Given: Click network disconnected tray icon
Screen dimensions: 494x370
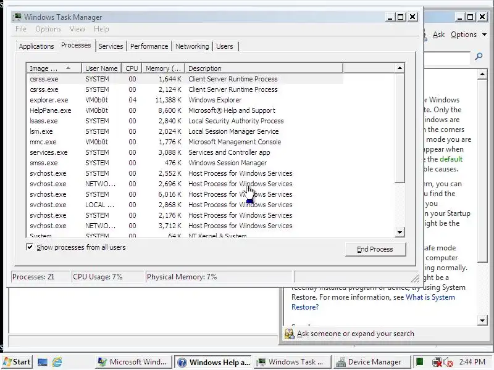Looking at the screenshot, I should point(437,362).
